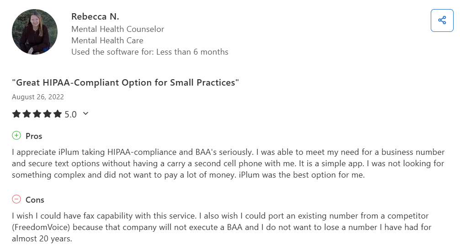Click the review title about HIPAA-Compliant Option
Viewport: 460px width, 250px height.
[126, 82]
